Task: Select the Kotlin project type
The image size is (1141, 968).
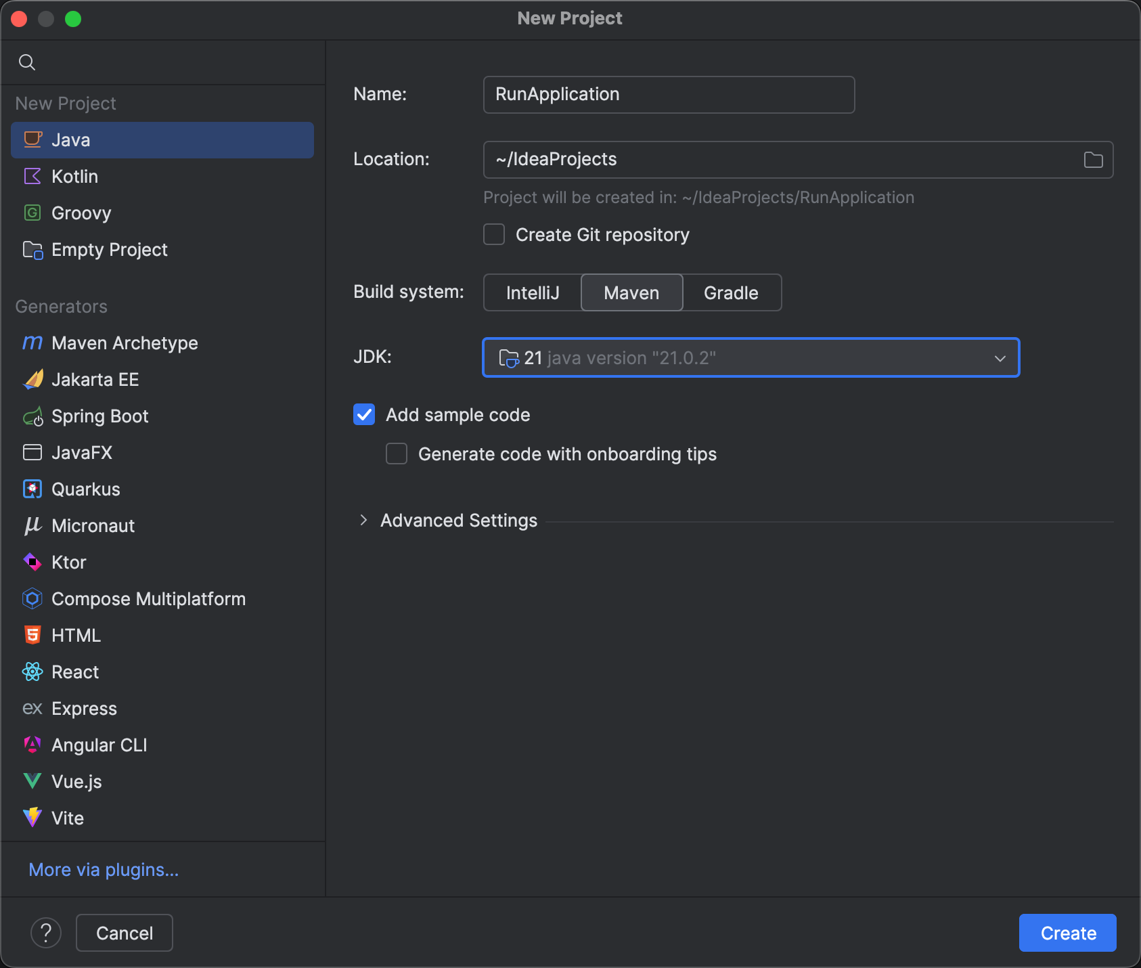Action: coord(74,176)
